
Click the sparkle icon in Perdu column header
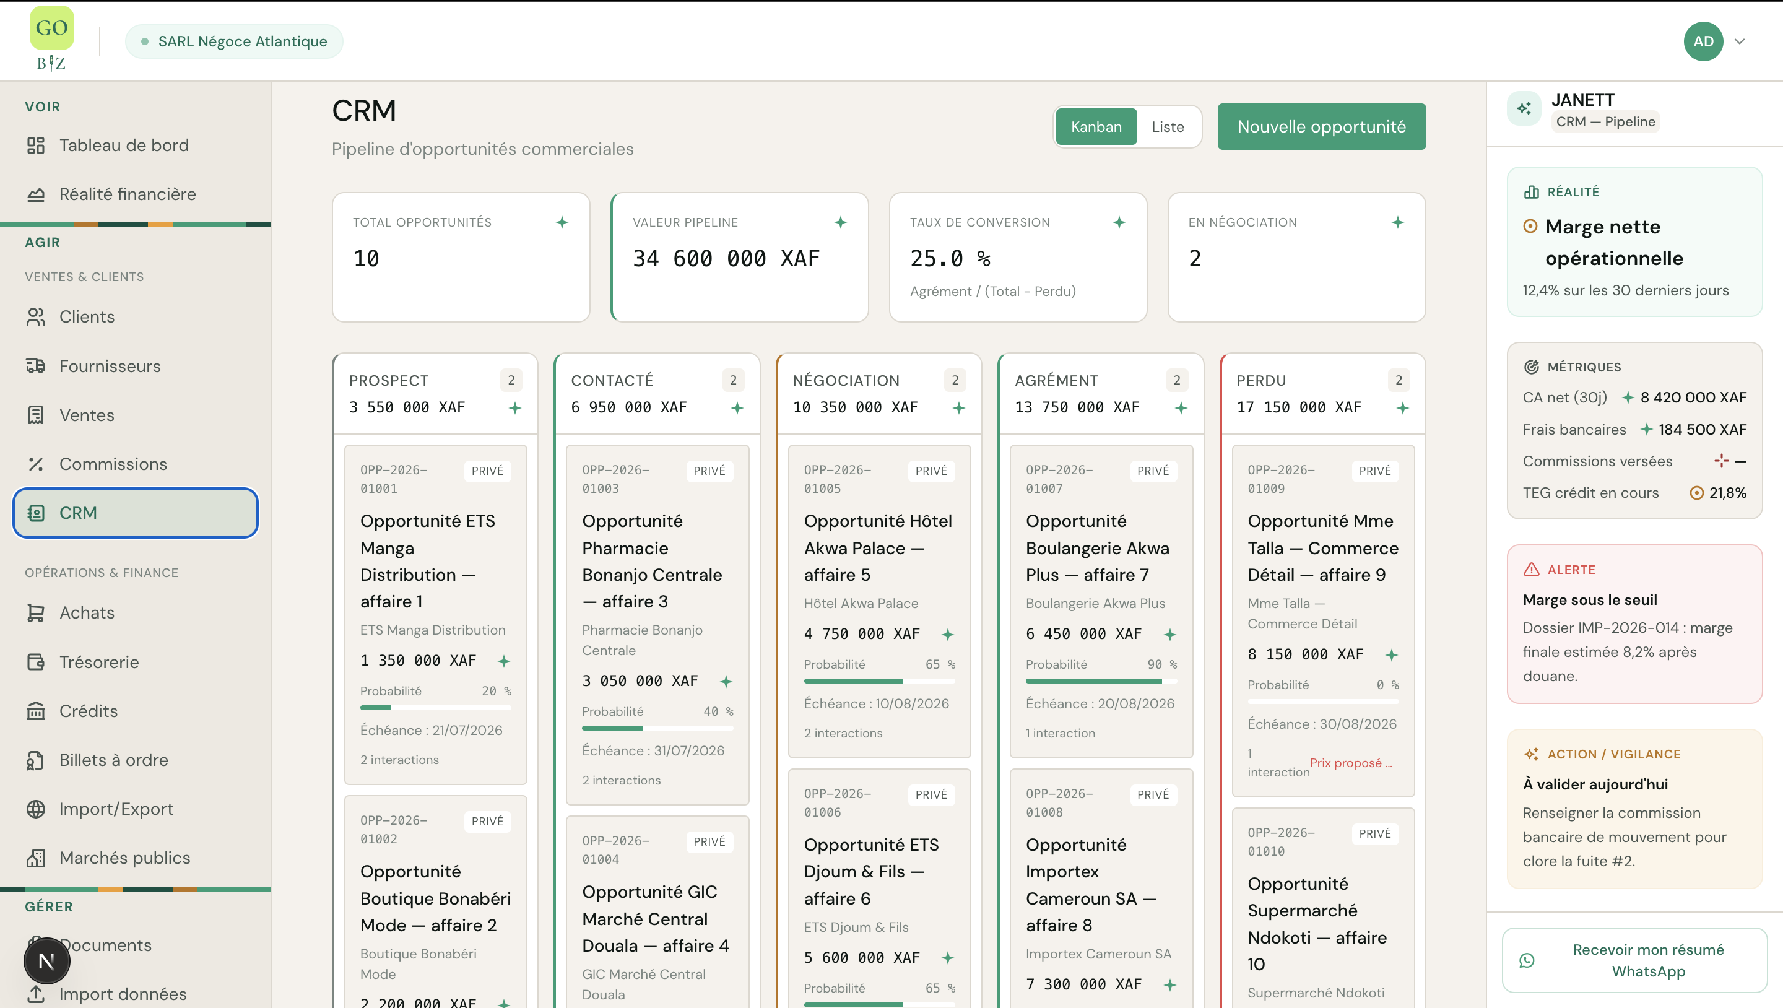point(1402,409)
